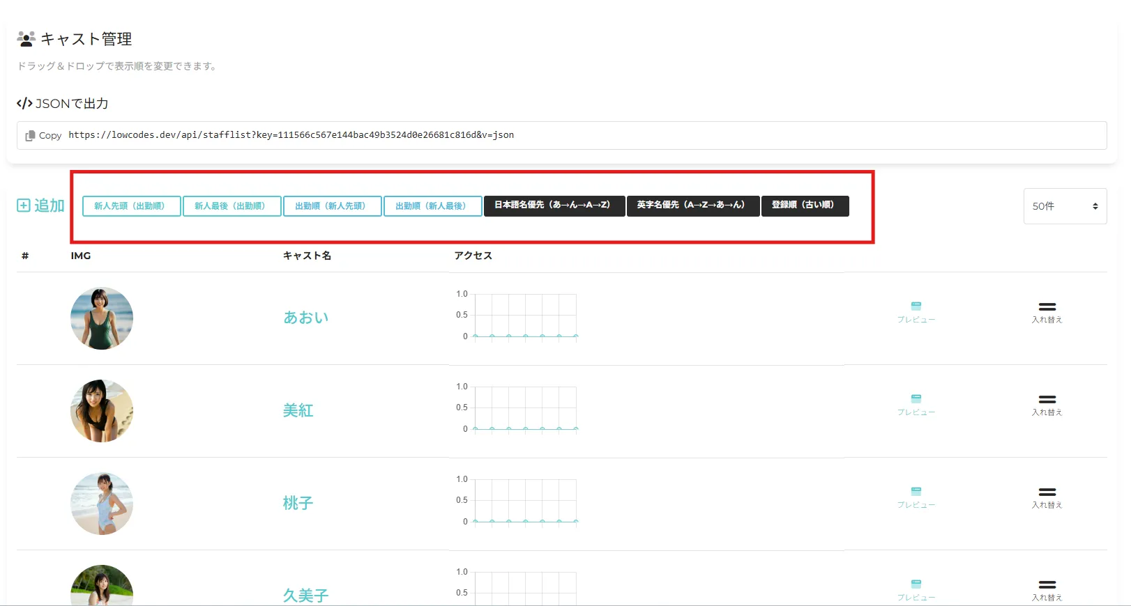Screen dimensions: 1131x606
Task: Click the 入れ替え handle for あおい
Action: click(1047, 307)
